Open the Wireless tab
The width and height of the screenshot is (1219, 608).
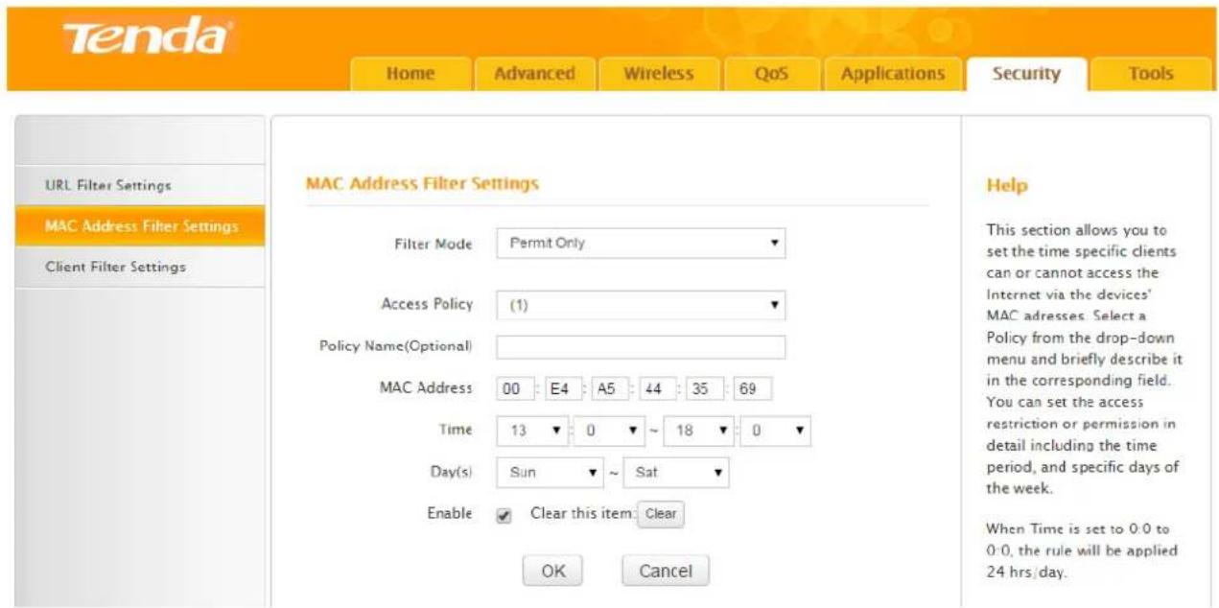click(x=658, y=74)
